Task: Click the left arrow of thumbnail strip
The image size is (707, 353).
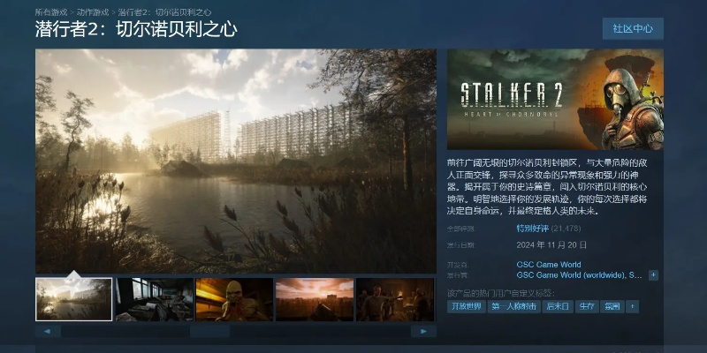Action: 48,332
